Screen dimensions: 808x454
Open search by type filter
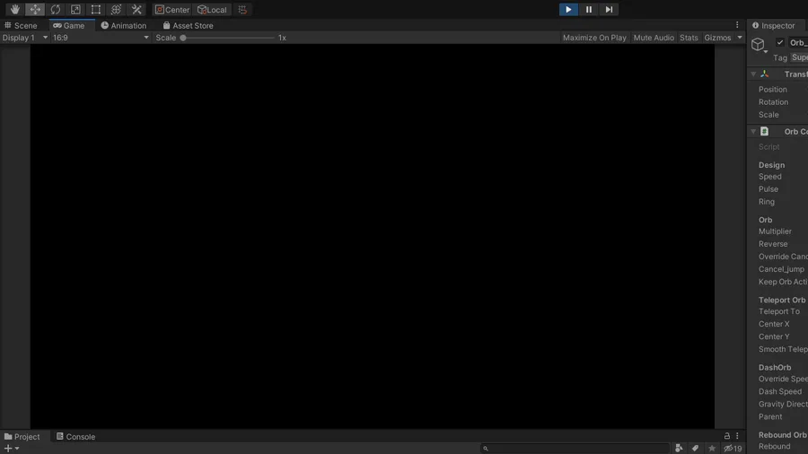tap(679, 449)
